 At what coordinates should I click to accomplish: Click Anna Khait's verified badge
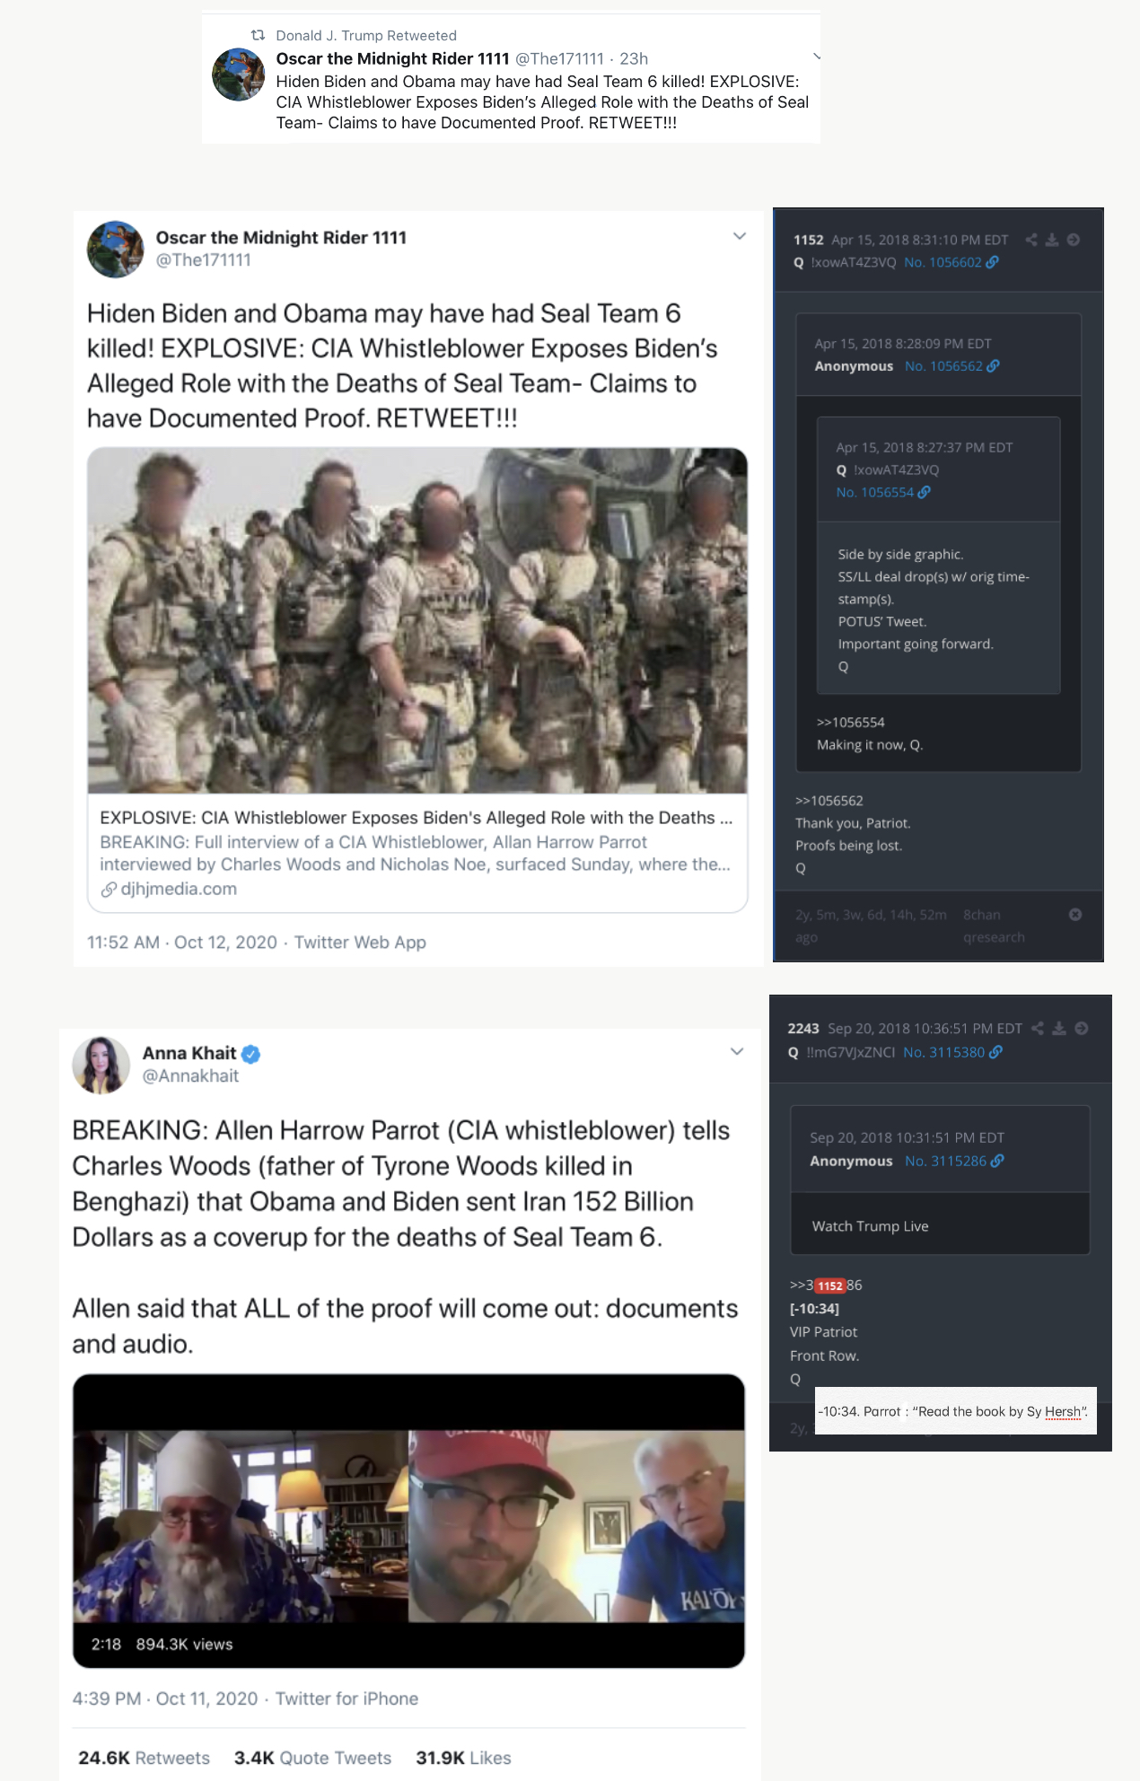coord(251,1054)
